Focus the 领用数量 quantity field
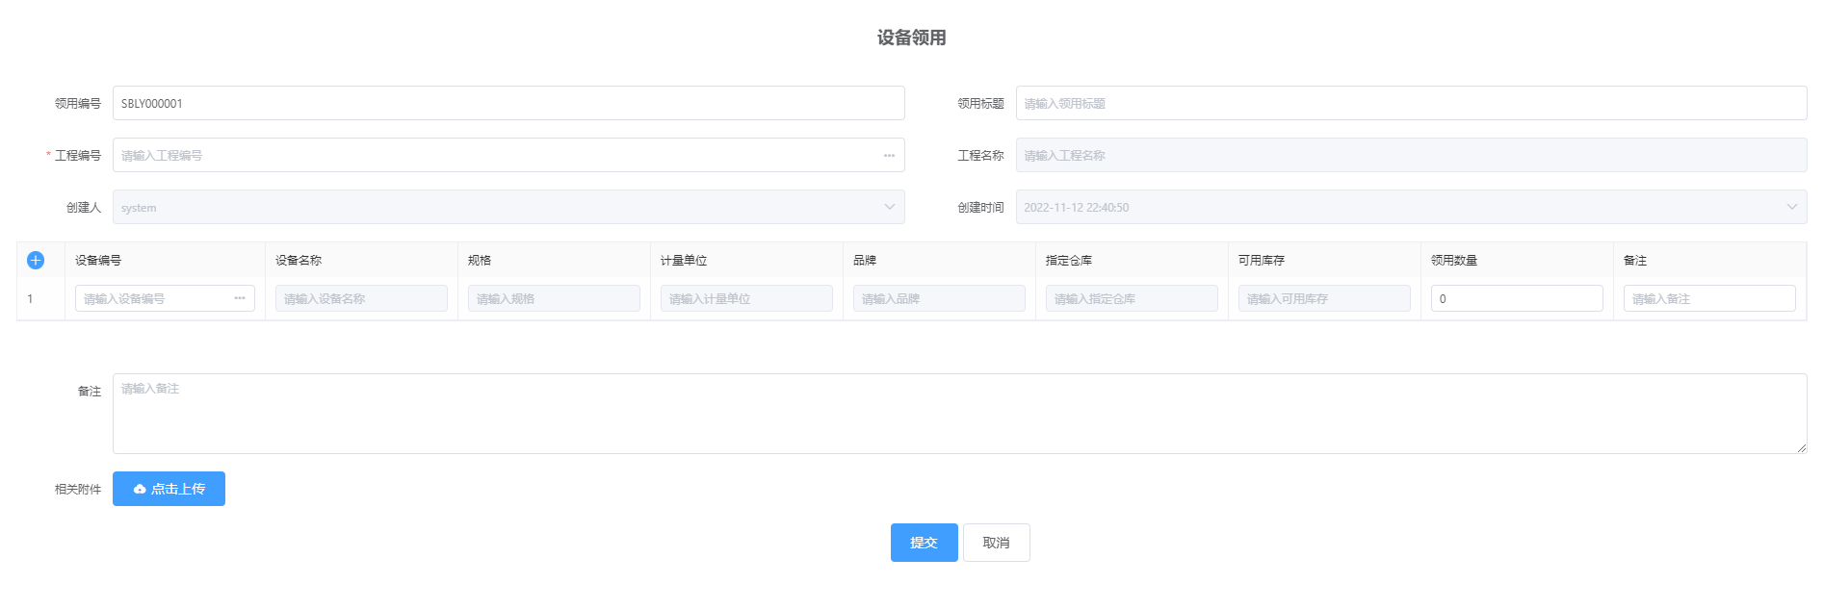The width and height of the screenshot is (1824, 609). click(1516, 298)
